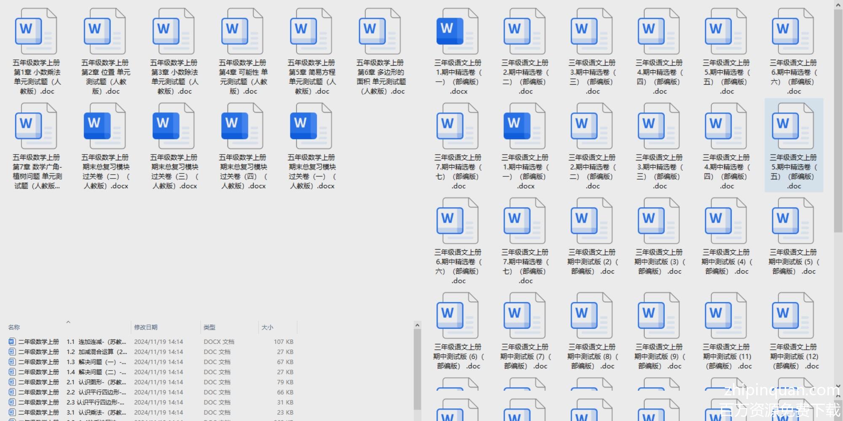Select 三年级语文上册 期中测试版 (6) document
843x421 pixels.
(x=457, y=317)
